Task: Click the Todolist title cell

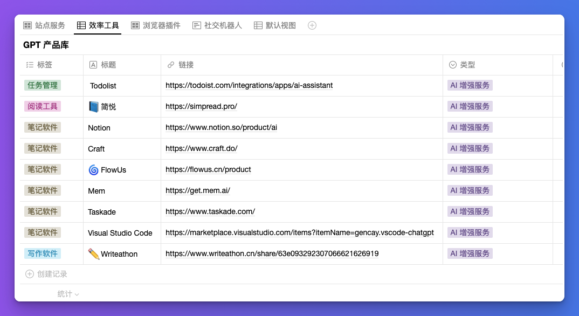Action: pos(122,86)
